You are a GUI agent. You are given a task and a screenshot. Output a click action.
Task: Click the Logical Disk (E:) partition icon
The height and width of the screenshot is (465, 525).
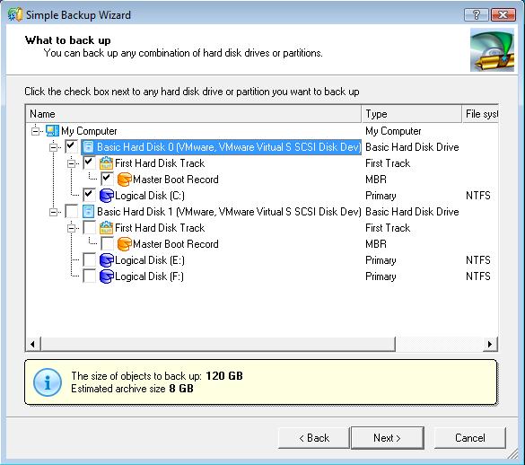pos(107,260)
